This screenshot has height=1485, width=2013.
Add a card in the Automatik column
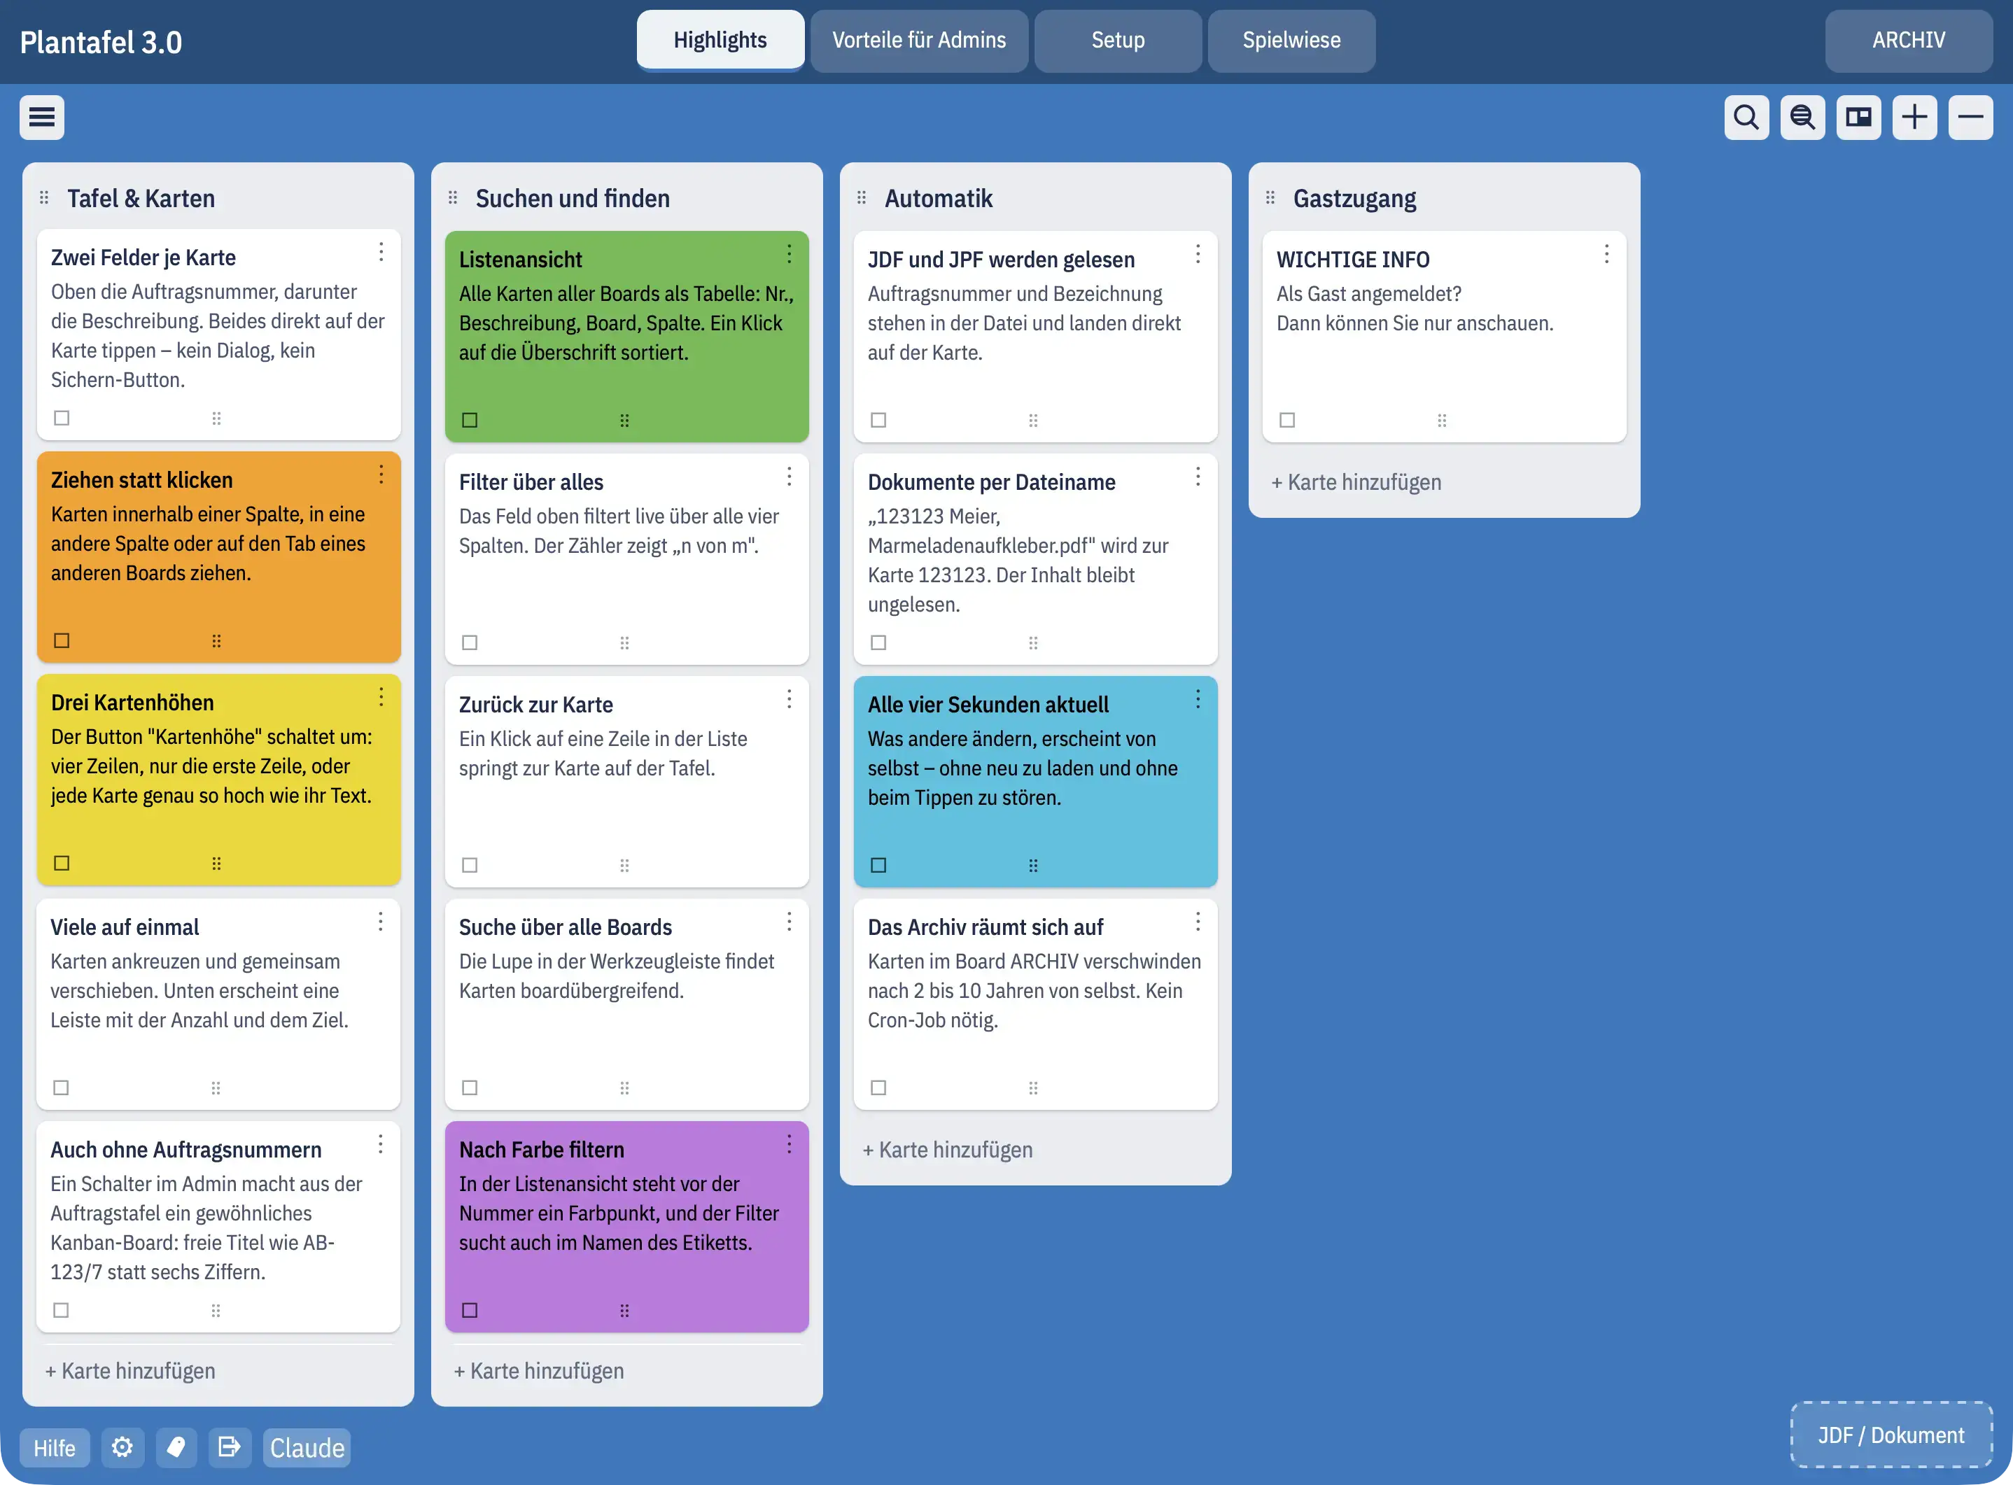click(x=948, y=1150)
